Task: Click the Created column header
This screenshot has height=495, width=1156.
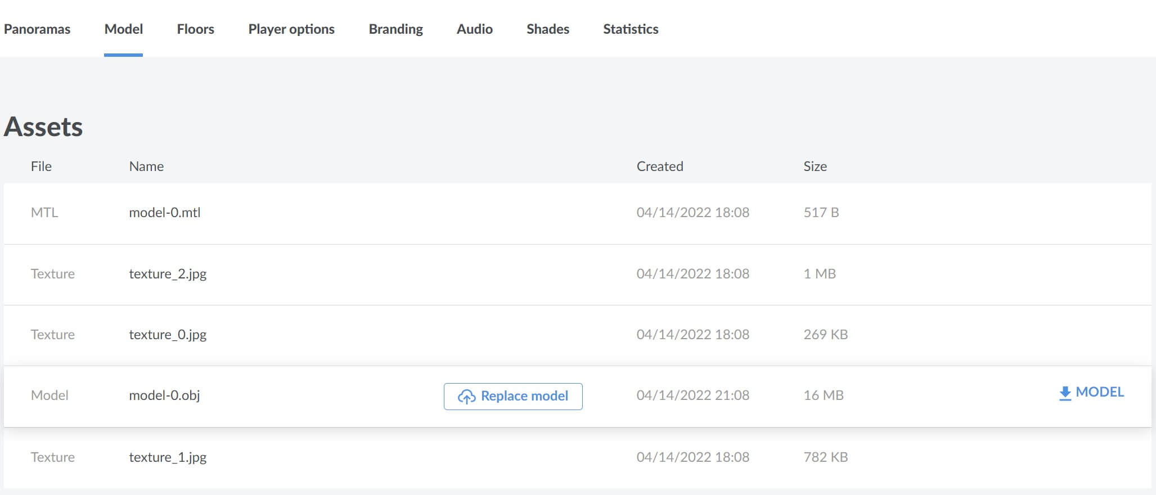Action: 660,166
